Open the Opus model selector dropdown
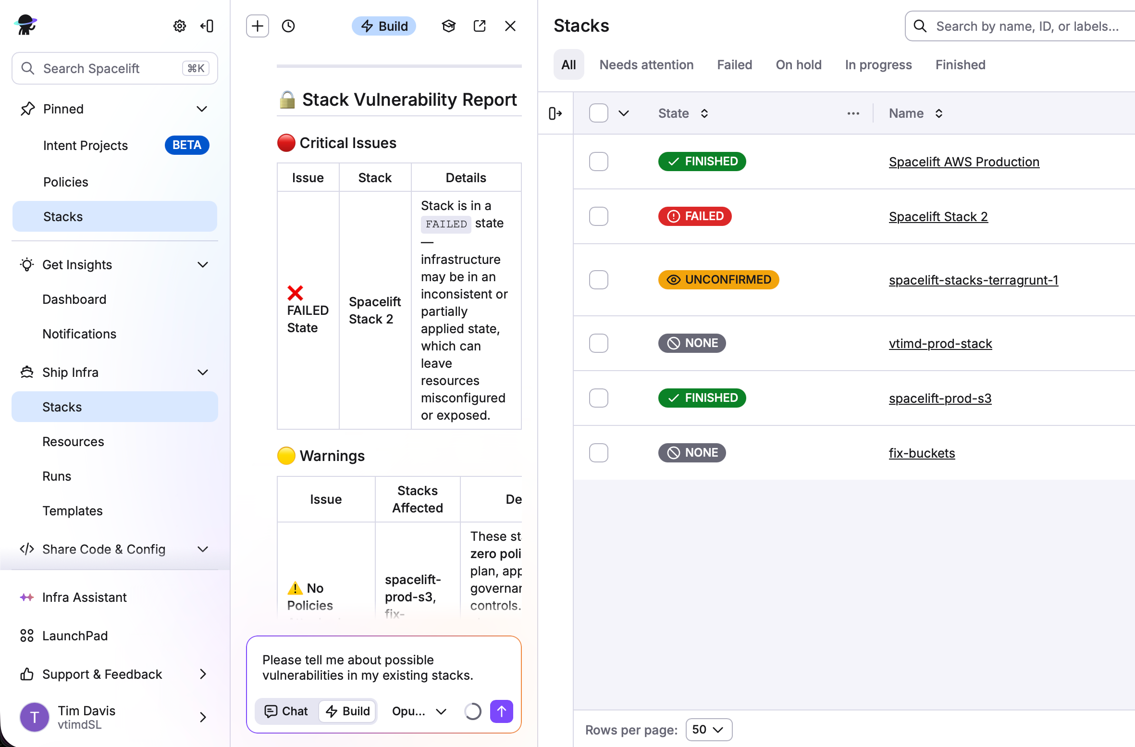Viewport: 1135px width, 747px height. coord(419,711)
